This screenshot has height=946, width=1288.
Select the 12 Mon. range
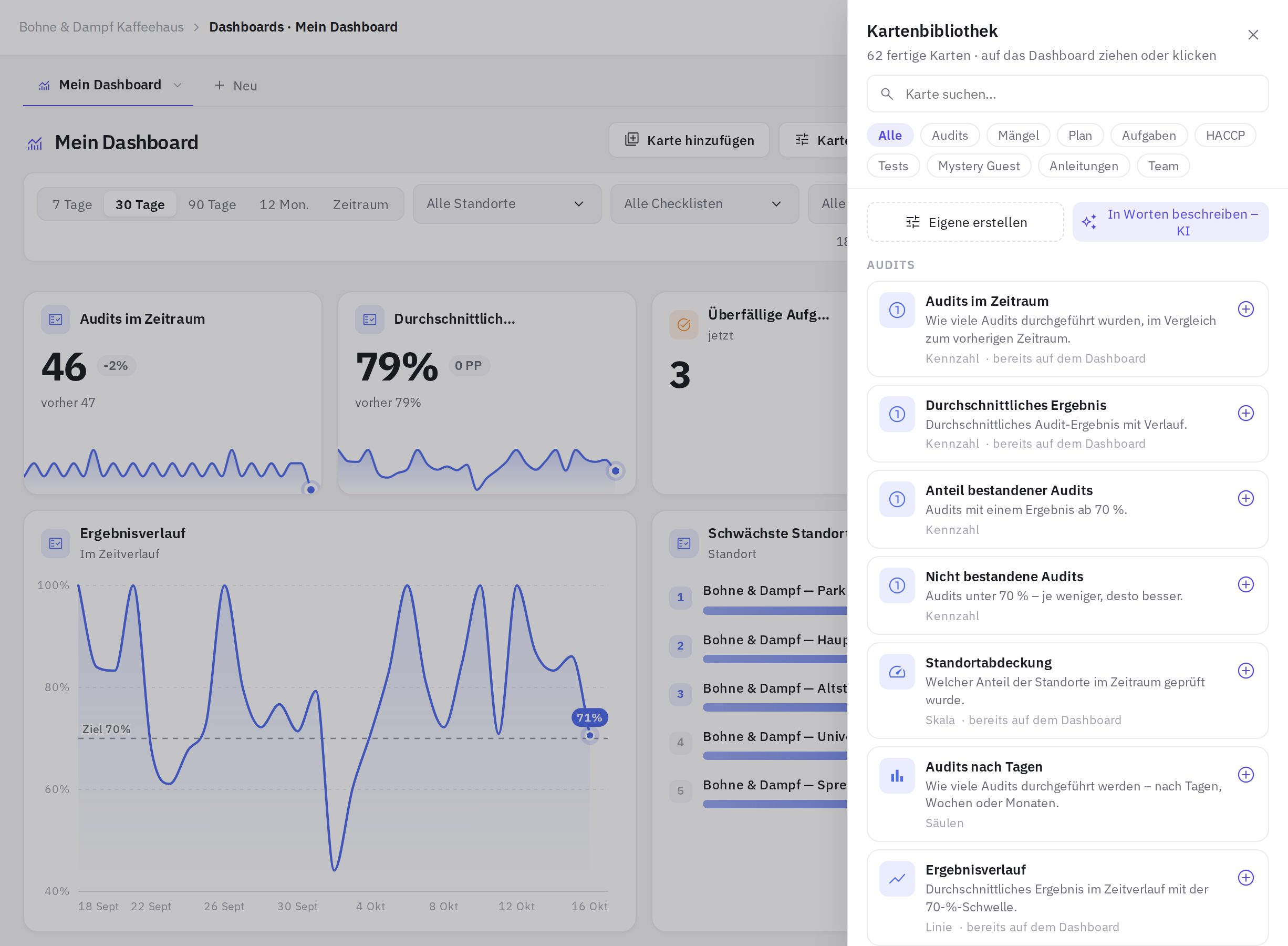tap(284, 204)
